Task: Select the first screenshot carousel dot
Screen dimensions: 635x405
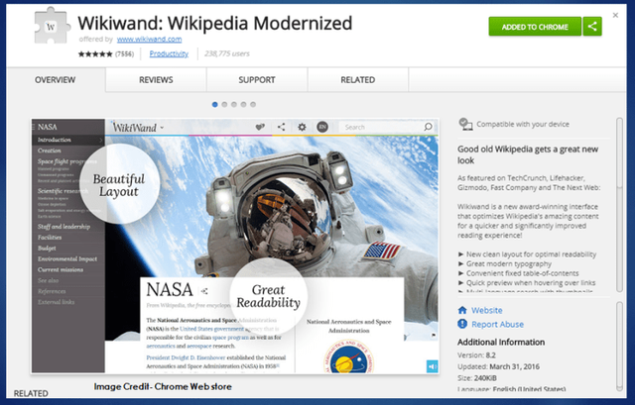Action: pos(214,104)
